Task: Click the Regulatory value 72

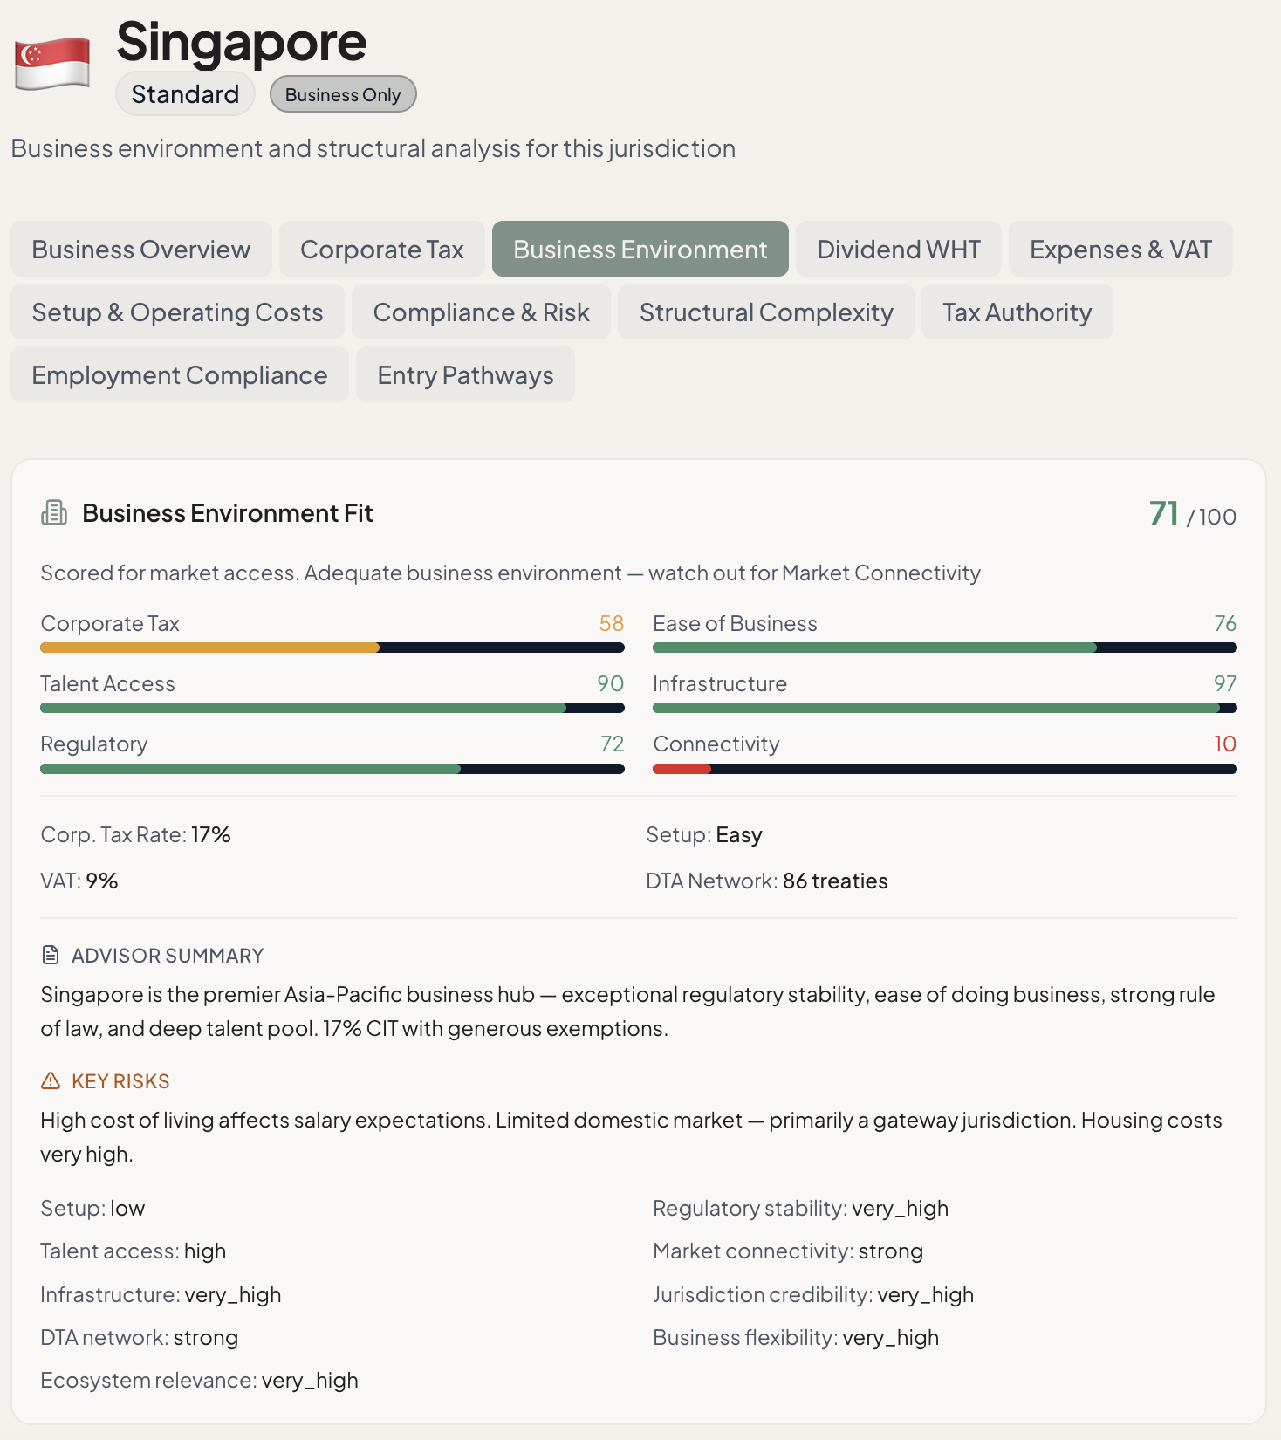Action: [613, 744]
